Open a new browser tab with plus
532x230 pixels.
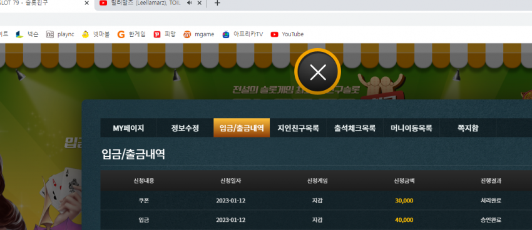click(x=217, y=3)
